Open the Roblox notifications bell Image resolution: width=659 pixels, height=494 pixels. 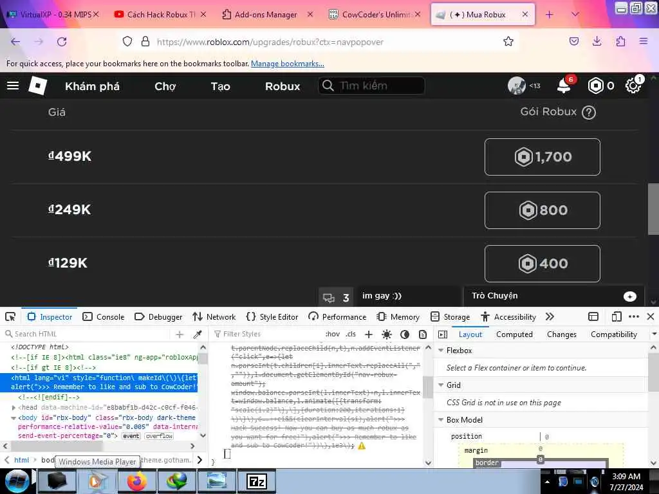coord(563,86)
